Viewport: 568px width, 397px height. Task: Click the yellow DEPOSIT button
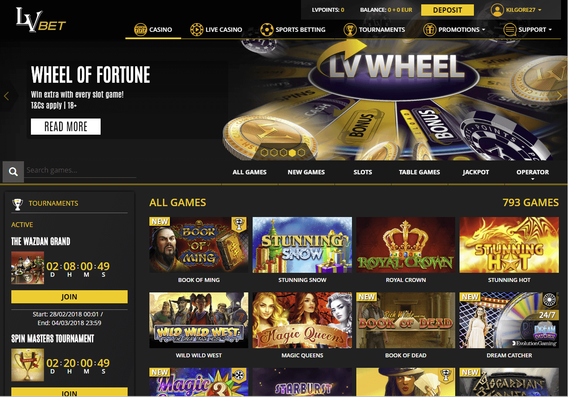tap(447, 10)
